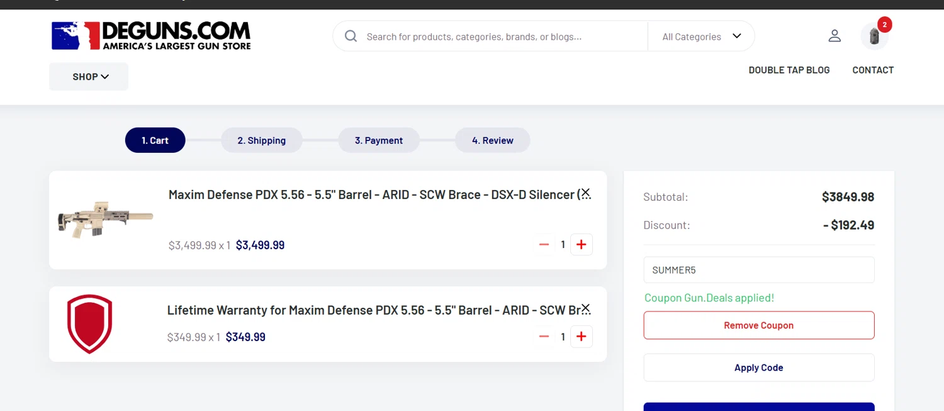The width and height of the screenshot is (944, 411).
Task: Click the Apply Code button
Action: 759,368
